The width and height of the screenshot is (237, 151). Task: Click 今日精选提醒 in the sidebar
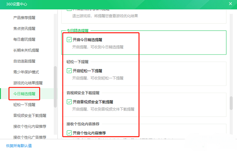[x=24, y=94]
